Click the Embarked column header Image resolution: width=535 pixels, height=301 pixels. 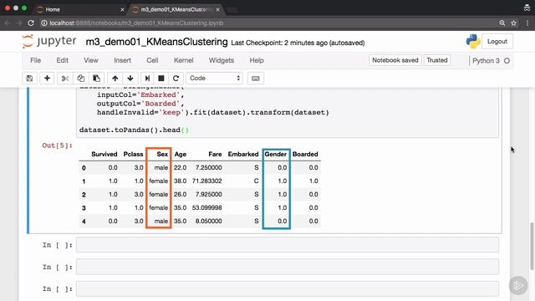coord(243,154)
